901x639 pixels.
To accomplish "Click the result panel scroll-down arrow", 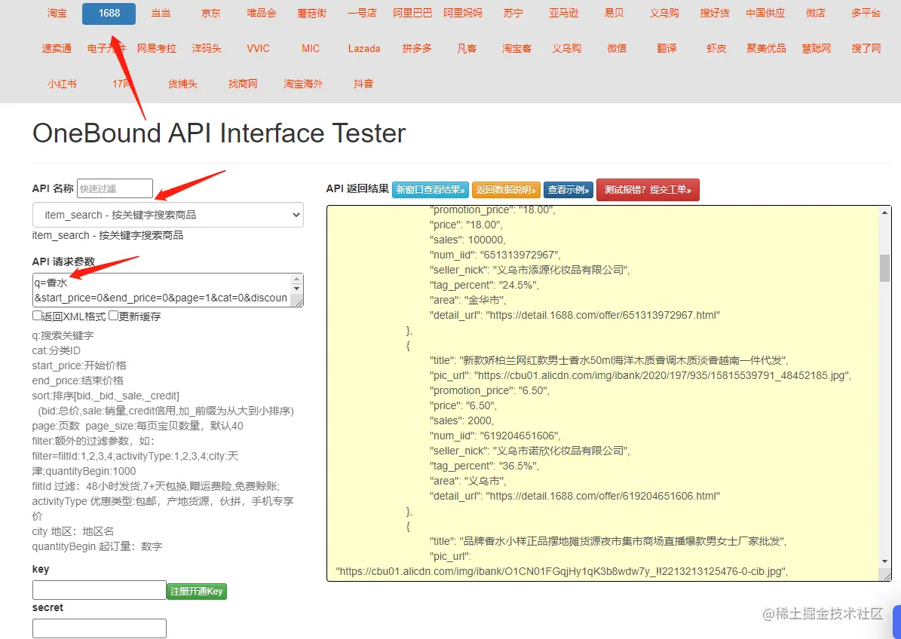I will pyautogui.click(x=884, y=561).
